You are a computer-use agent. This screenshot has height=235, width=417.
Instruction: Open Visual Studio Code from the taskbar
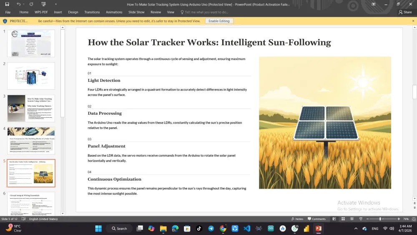247,229
